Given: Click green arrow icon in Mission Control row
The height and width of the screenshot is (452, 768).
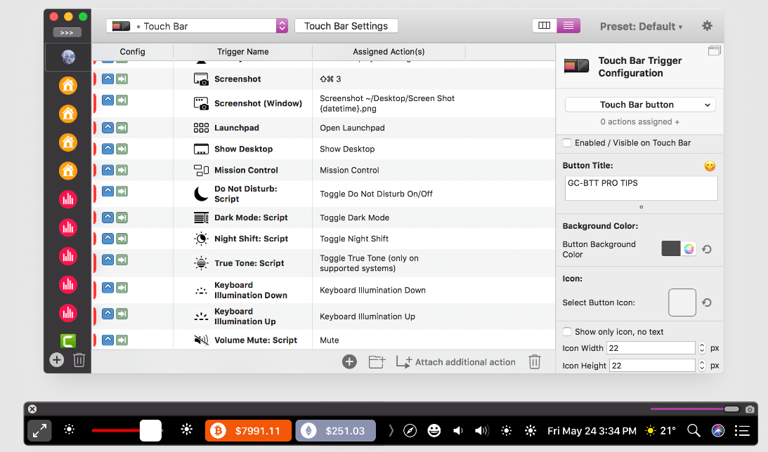Looking at the screenshot, I should [x=122, y=170].
